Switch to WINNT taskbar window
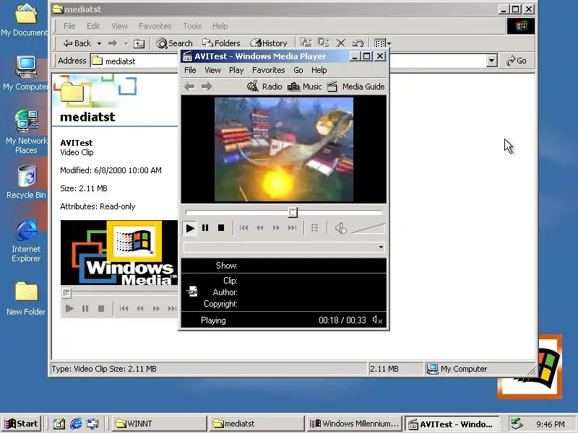 (158, 424)
